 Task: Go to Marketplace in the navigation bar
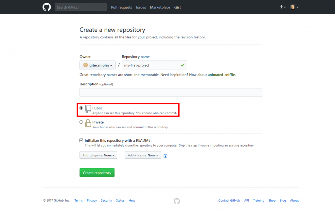click(x=160, y=7)
